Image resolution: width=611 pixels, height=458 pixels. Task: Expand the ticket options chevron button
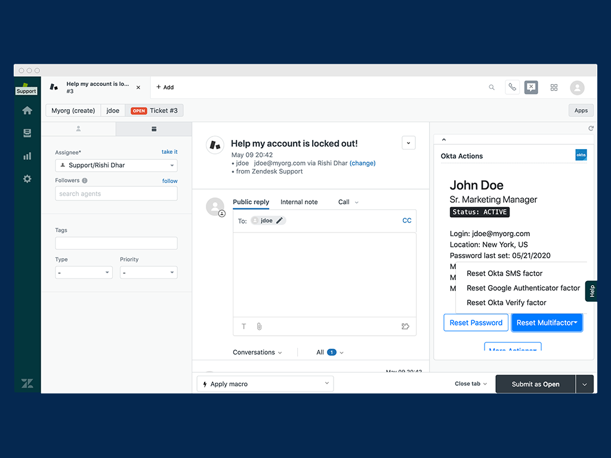point(408,143)
